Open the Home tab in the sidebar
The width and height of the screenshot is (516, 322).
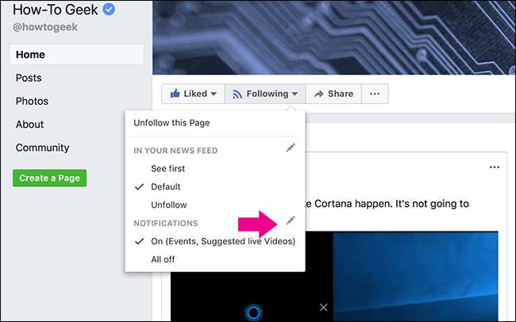[77, 54]
